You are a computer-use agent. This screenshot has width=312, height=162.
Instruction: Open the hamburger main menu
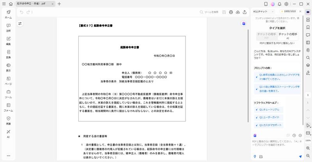point(4,4)
